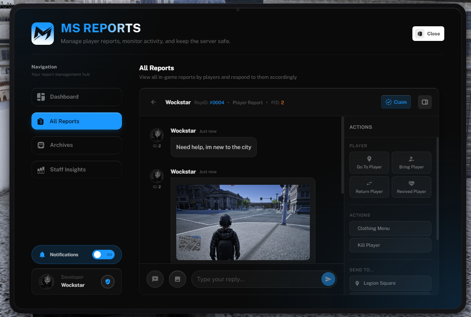Click the Bring Player action
The image size is (471, 317).
(411, 162)
